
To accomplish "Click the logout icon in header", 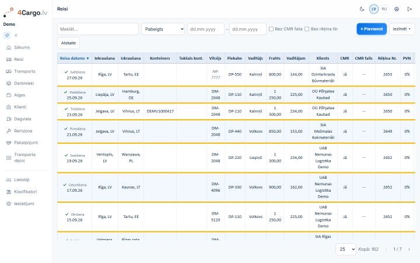I will point(409,9).
